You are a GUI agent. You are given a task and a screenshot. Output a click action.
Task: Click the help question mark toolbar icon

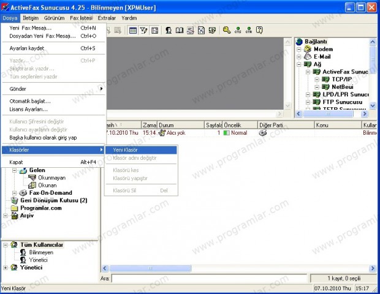(x=259, y=30)
